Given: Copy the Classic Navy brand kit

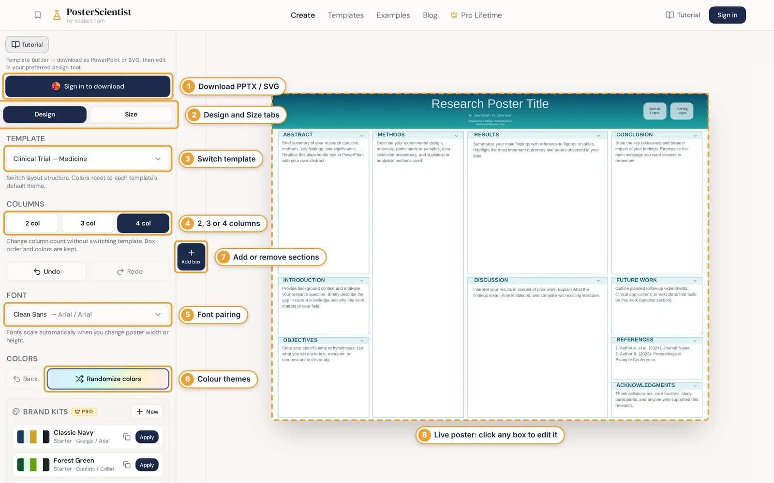Looking at the screenshot, I should click(x=127, y=437).
